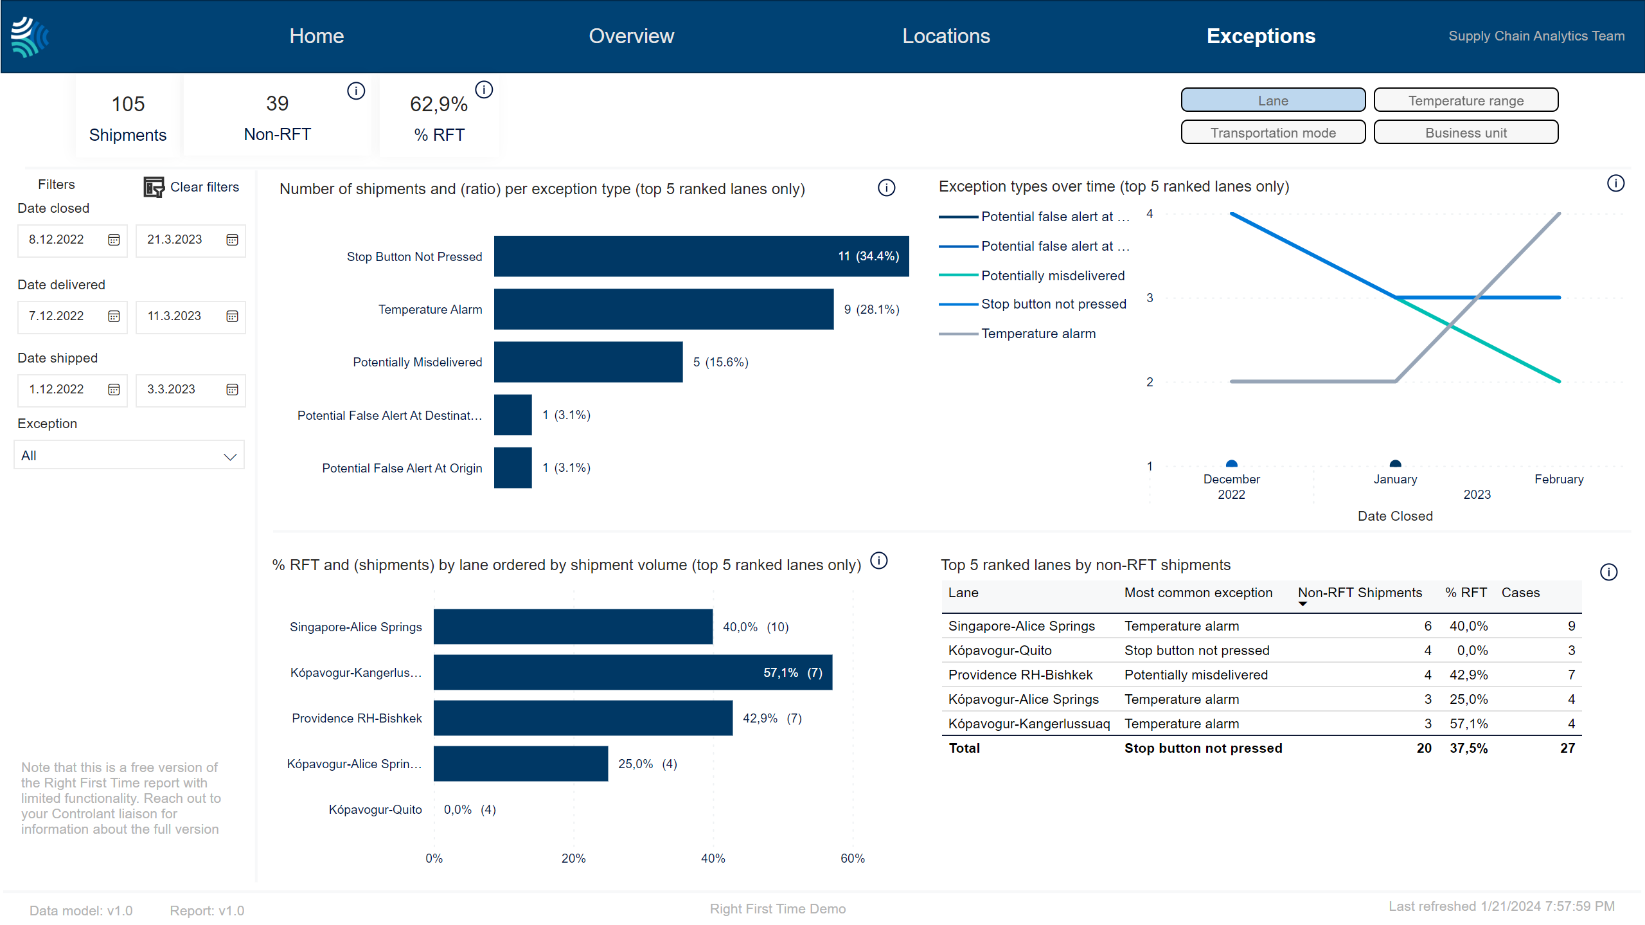1645x925 pixels.
Task: Open calendar for Date shipped start 1.12.2022
Action: click(x=114, y=390)
